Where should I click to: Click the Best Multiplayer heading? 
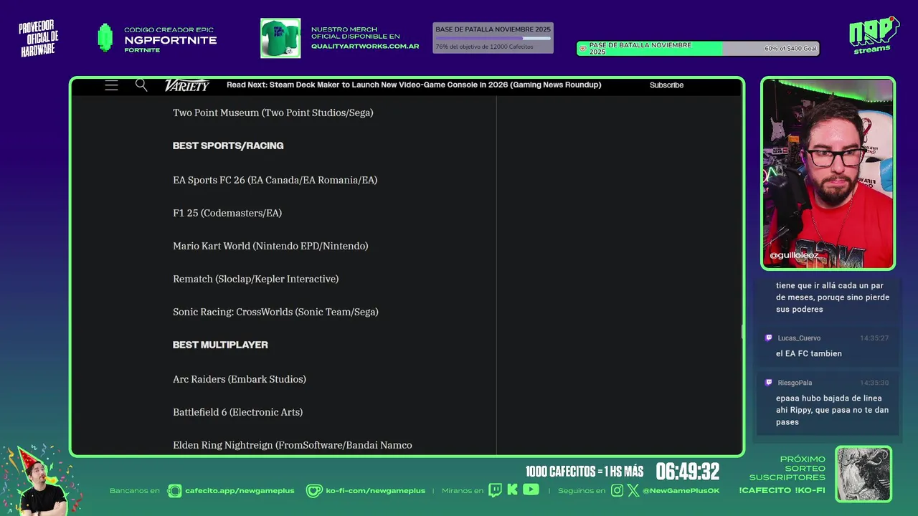pos(220,345)
